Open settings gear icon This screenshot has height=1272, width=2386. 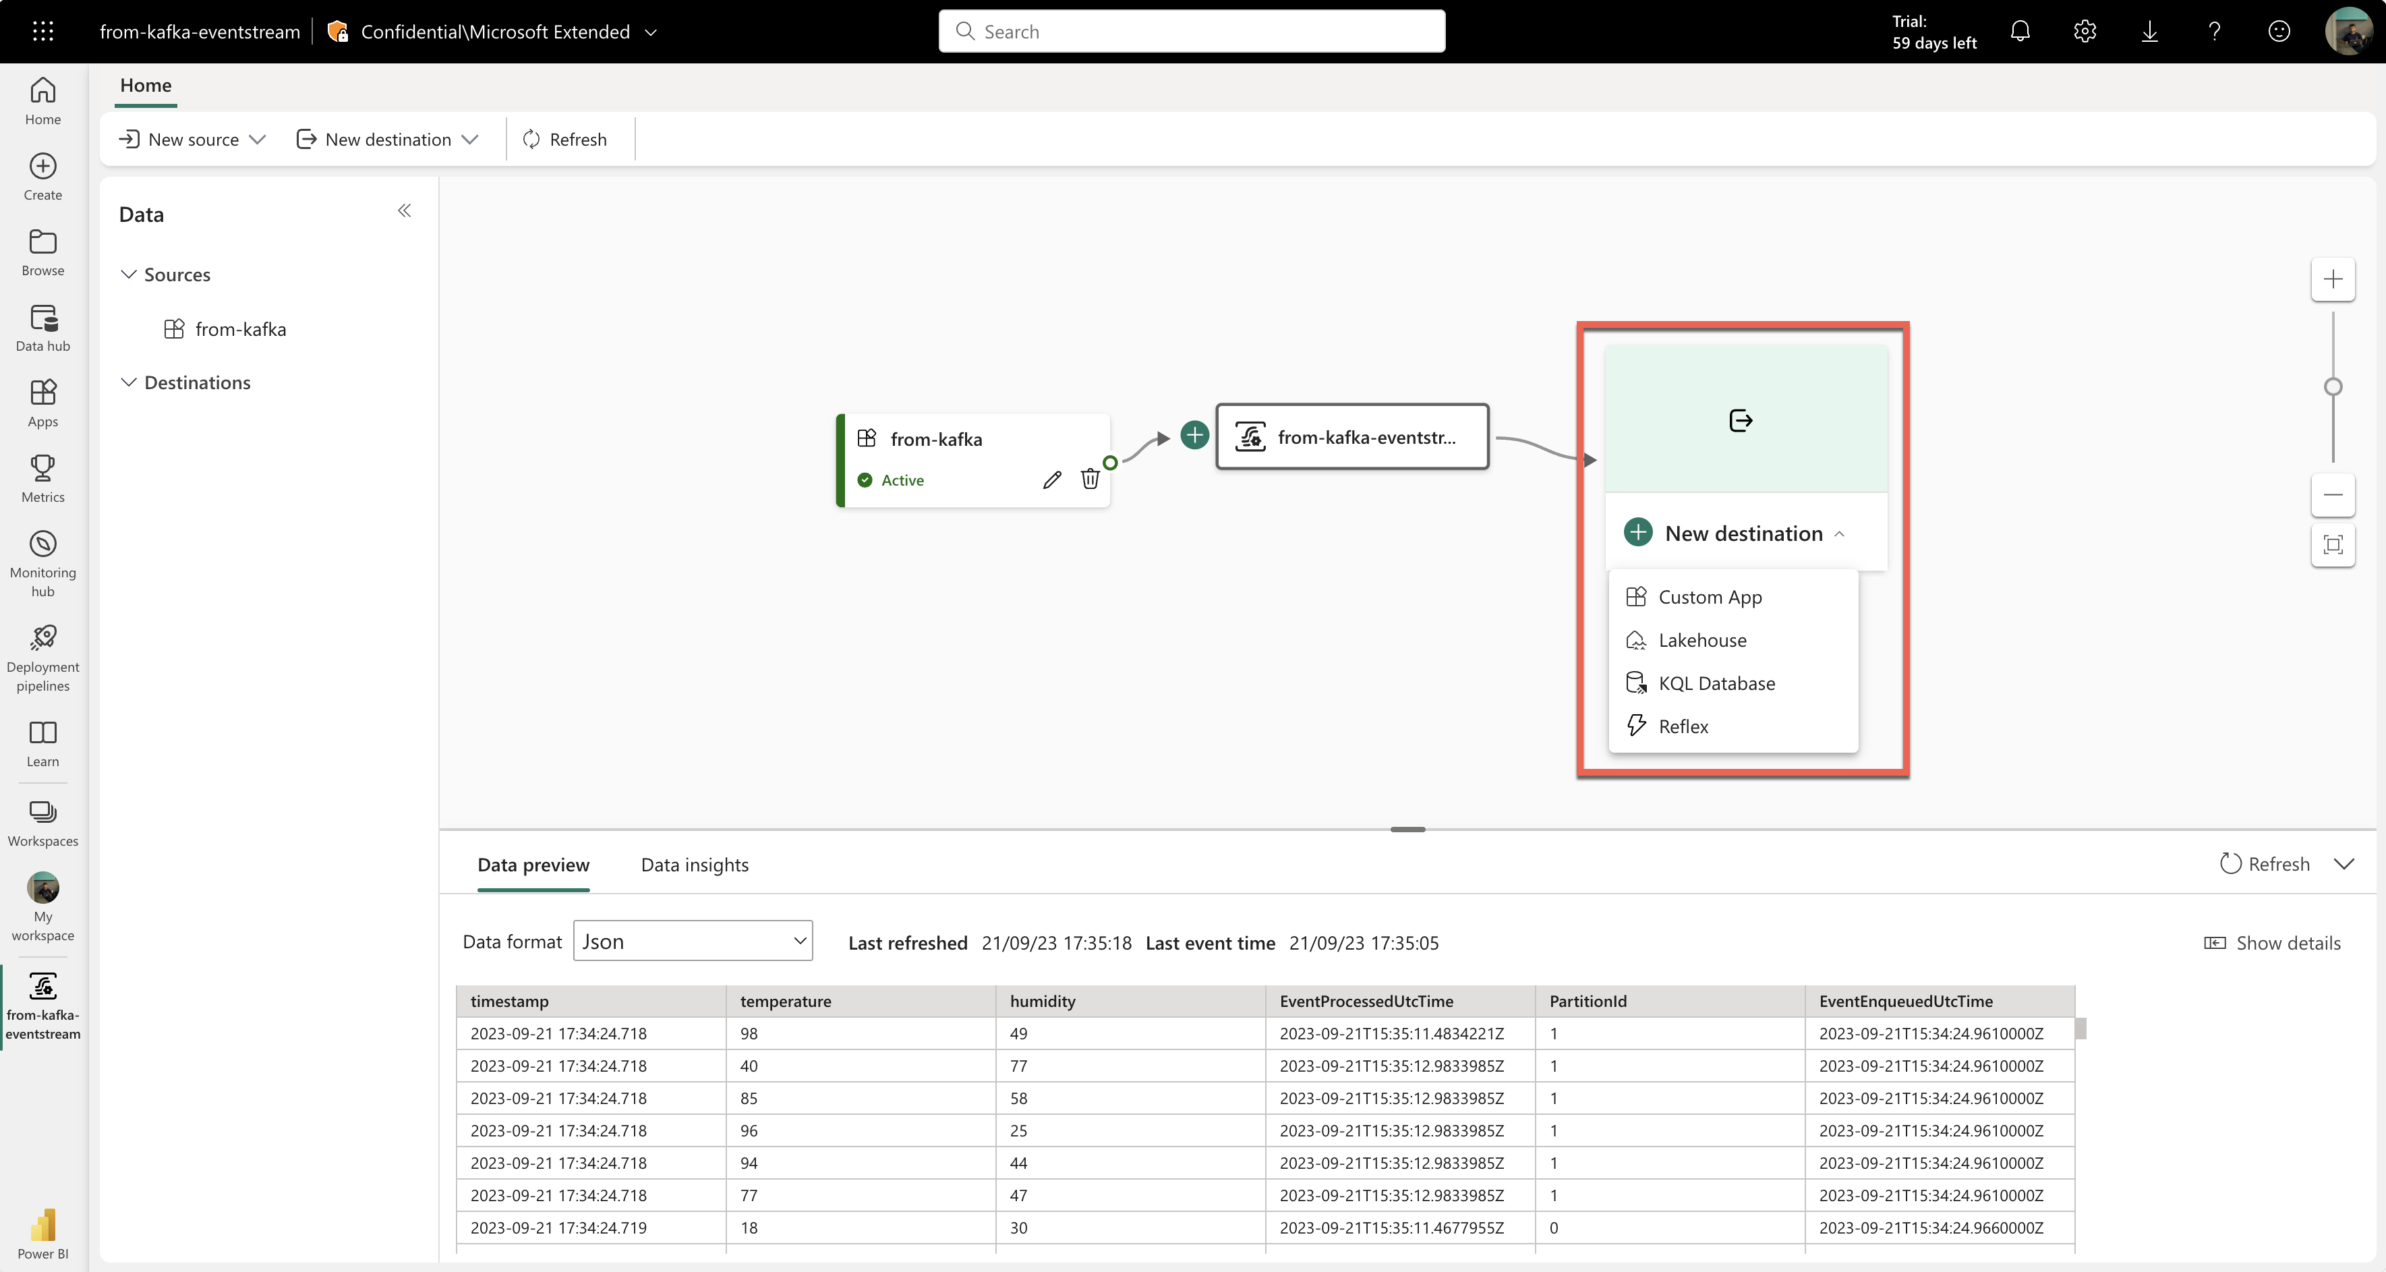point(2085,32)
